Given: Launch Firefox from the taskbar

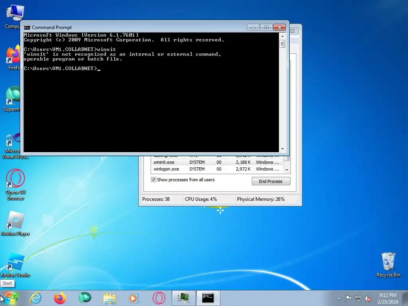Looking at the screenshot, I should coord(60,298).
